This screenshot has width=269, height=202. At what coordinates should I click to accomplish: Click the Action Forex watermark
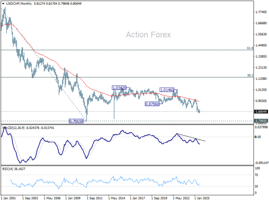tap(148, 35)
